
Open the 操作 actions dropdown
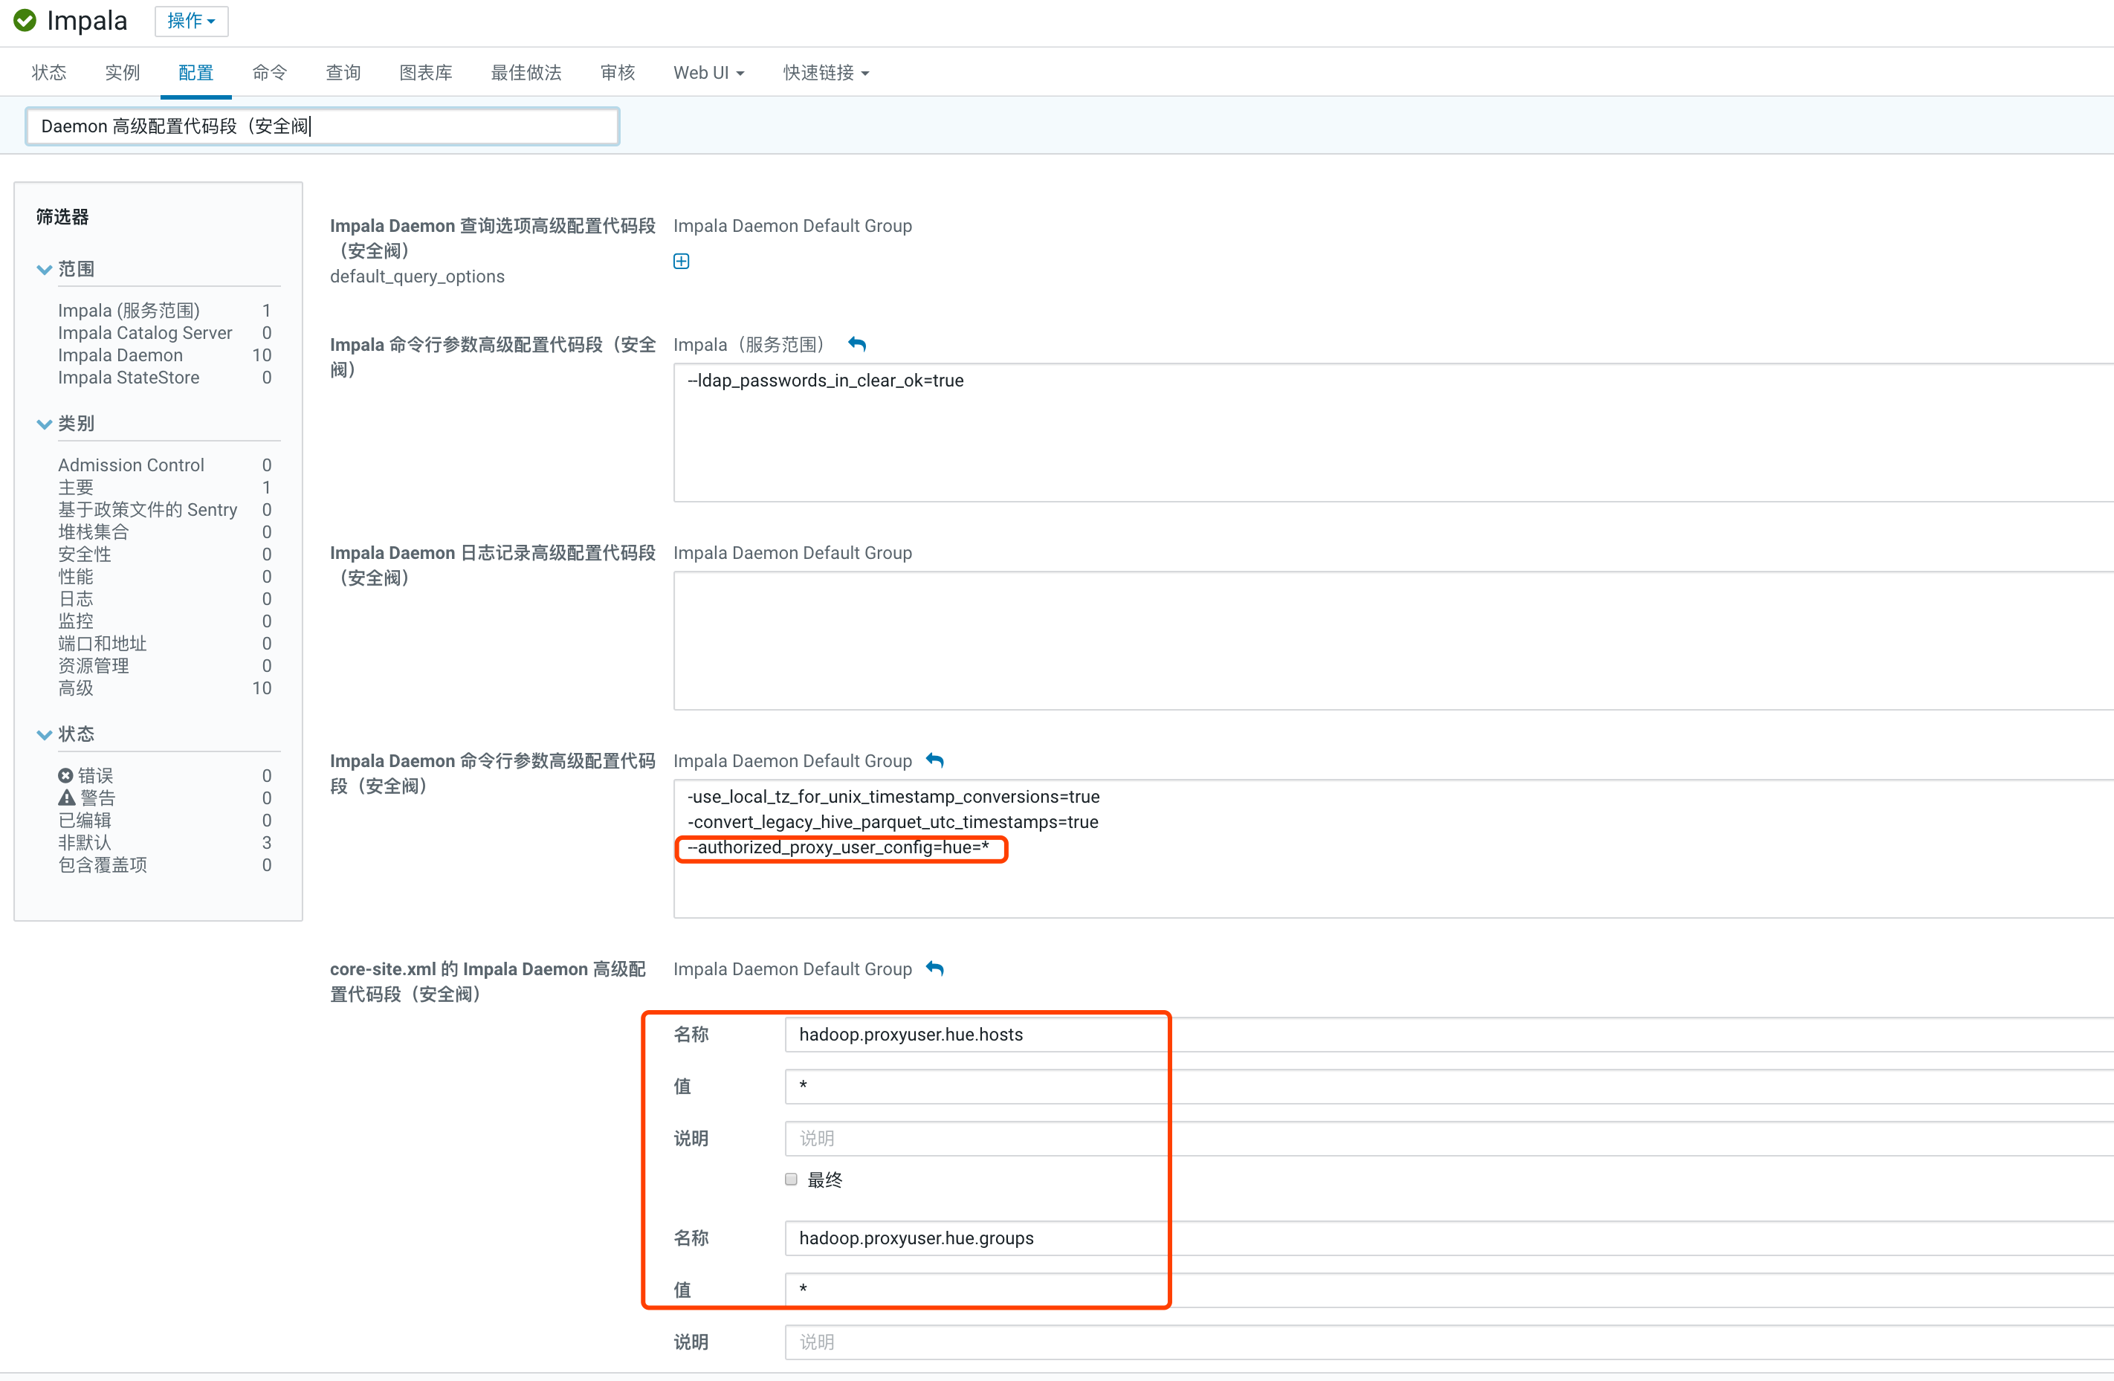tap(191, 20)
